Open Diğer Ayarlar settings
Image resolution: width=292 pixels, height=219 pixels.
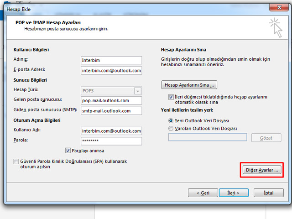(262, 170)
